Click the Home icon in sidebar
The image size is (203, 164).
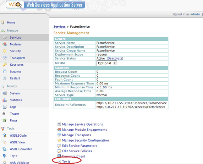(3, 22)
